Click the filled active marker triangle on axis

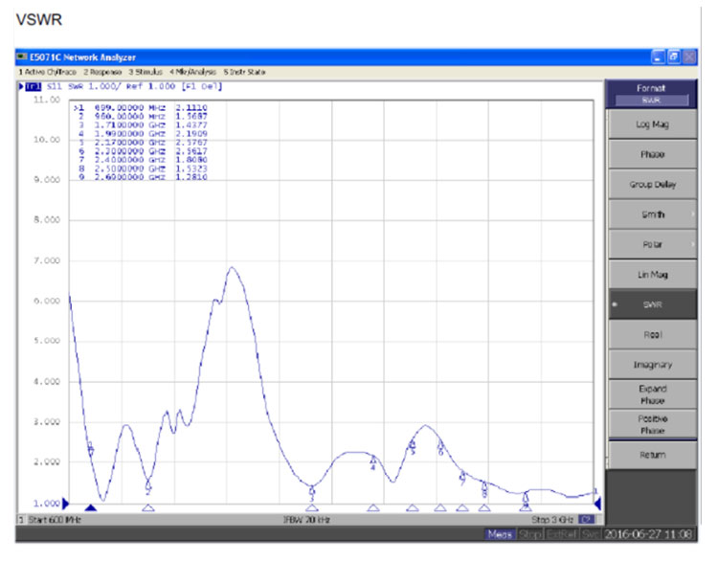(91, 508)
